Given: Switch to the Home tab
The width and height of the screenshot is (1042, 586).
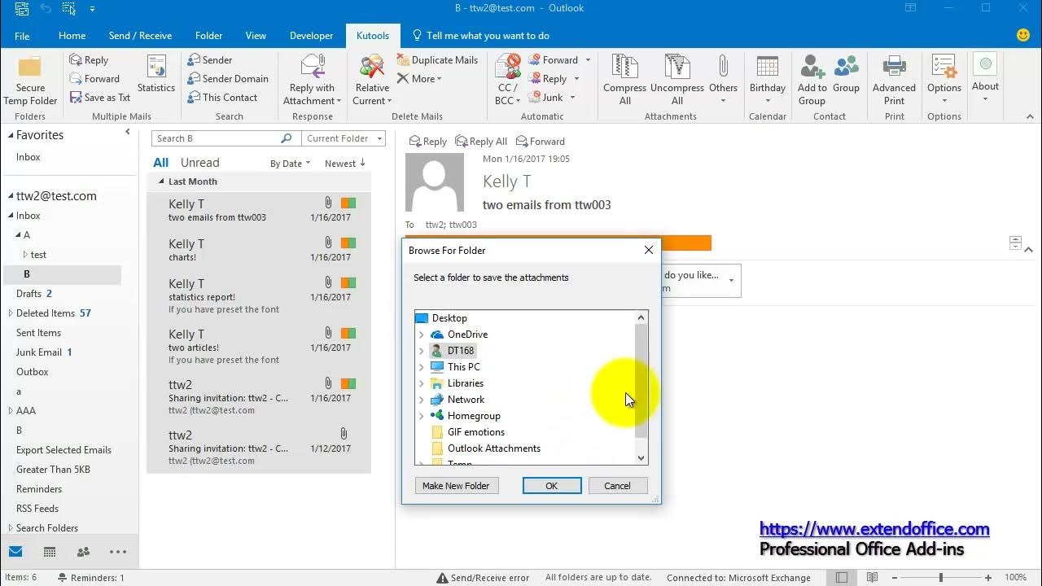Looking at the screenshot, I should 72,36.
